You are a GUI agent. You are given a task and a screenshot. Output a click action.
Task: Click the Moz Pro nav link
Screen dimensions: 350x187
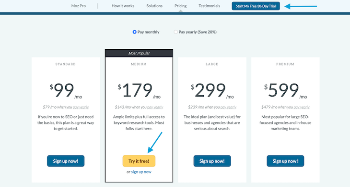(x=79, y=6)
